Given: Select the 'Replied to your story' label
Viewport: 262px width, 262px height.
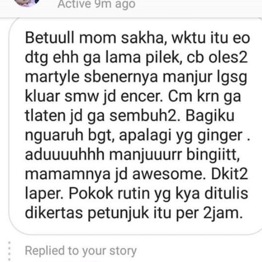Looking at the screenshot, I should 81,251.
